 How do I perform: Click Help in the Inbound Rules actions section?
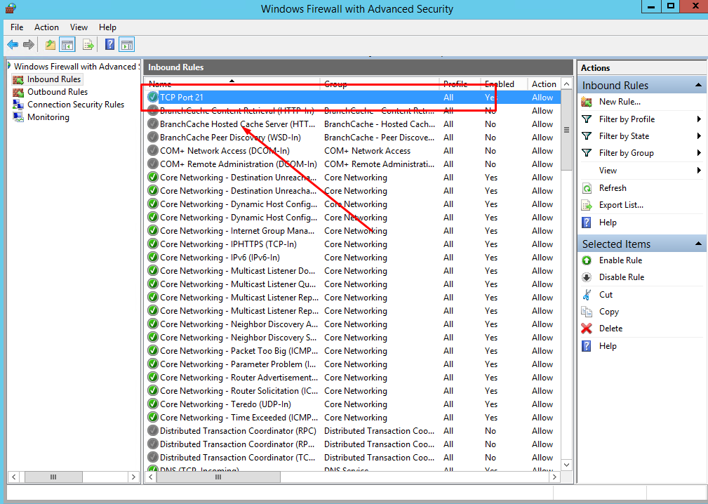[608, 223]
